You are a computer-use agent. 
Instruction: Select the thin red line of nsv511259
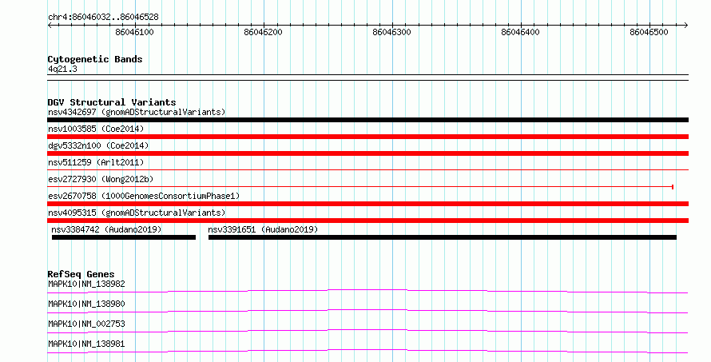coord(367,169)
